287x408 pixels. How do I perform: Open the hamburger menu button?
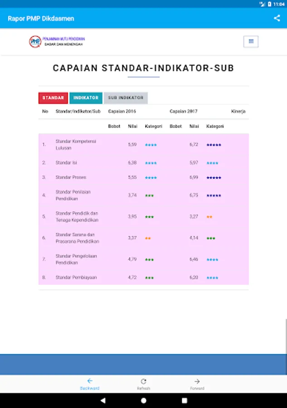pos(251,42)
